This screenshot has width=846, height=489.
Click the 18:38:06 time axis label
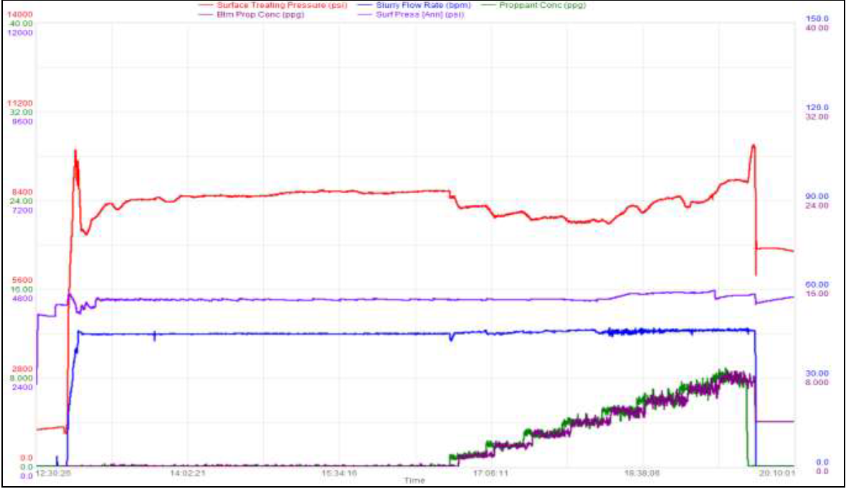click(x=643, y=473)
